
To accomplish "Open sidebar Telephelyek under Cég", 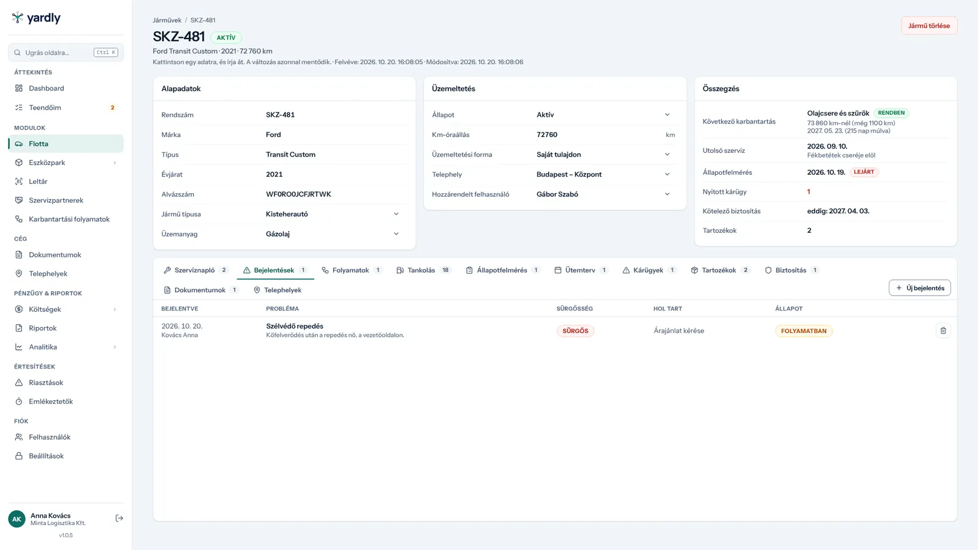I will (66, 274).
